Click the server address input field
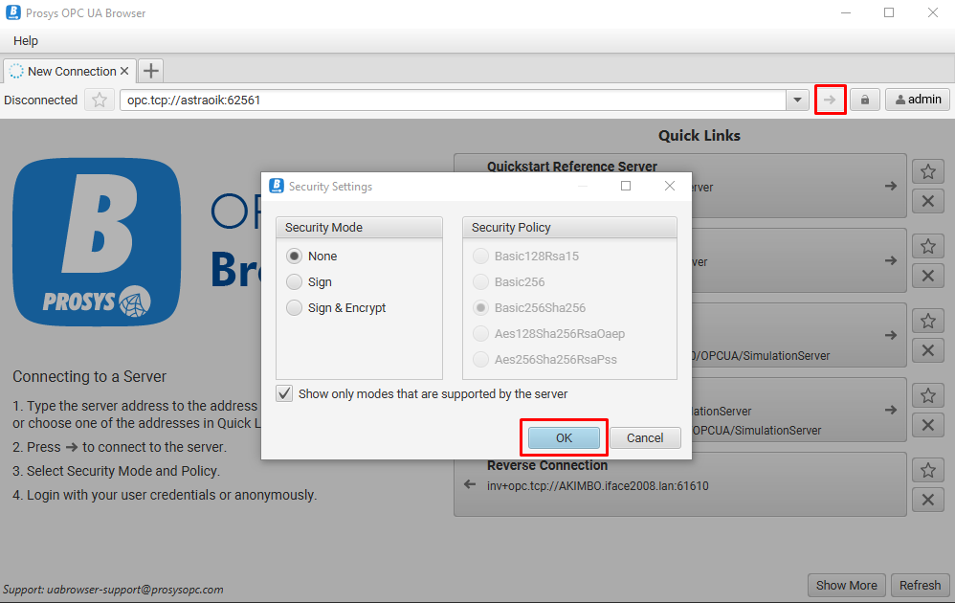 [450, 100]
